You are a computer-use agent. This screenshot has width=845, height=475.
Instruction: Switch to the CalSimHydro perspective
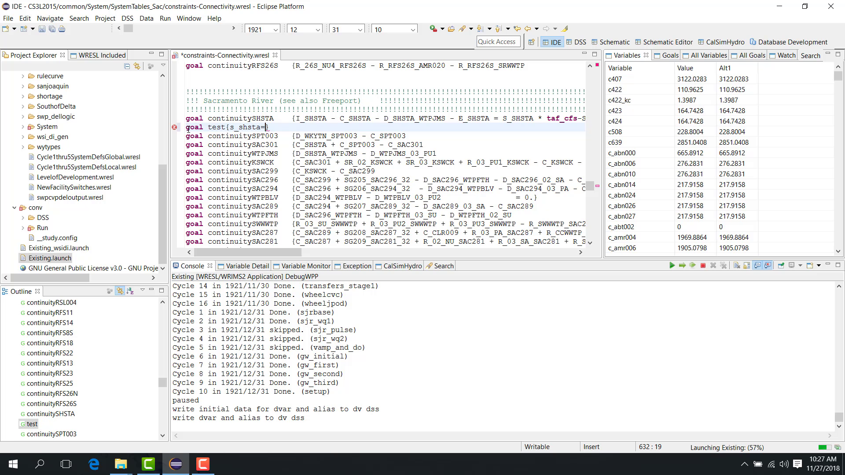click(x=721, y=42)
